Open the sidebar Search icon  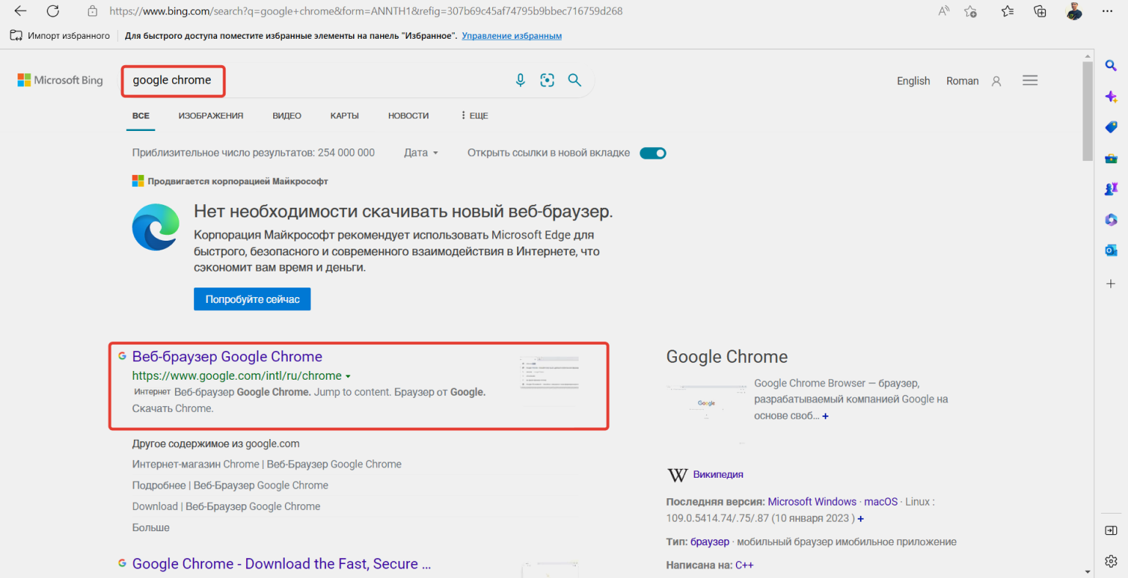pos(1111,66)
